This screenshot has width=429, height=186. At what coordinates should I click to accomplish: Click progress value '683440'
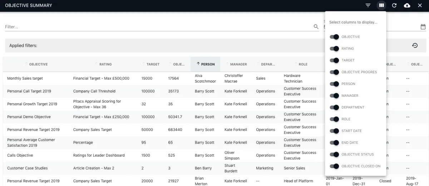pyautogui.click(x=175, y=130)
